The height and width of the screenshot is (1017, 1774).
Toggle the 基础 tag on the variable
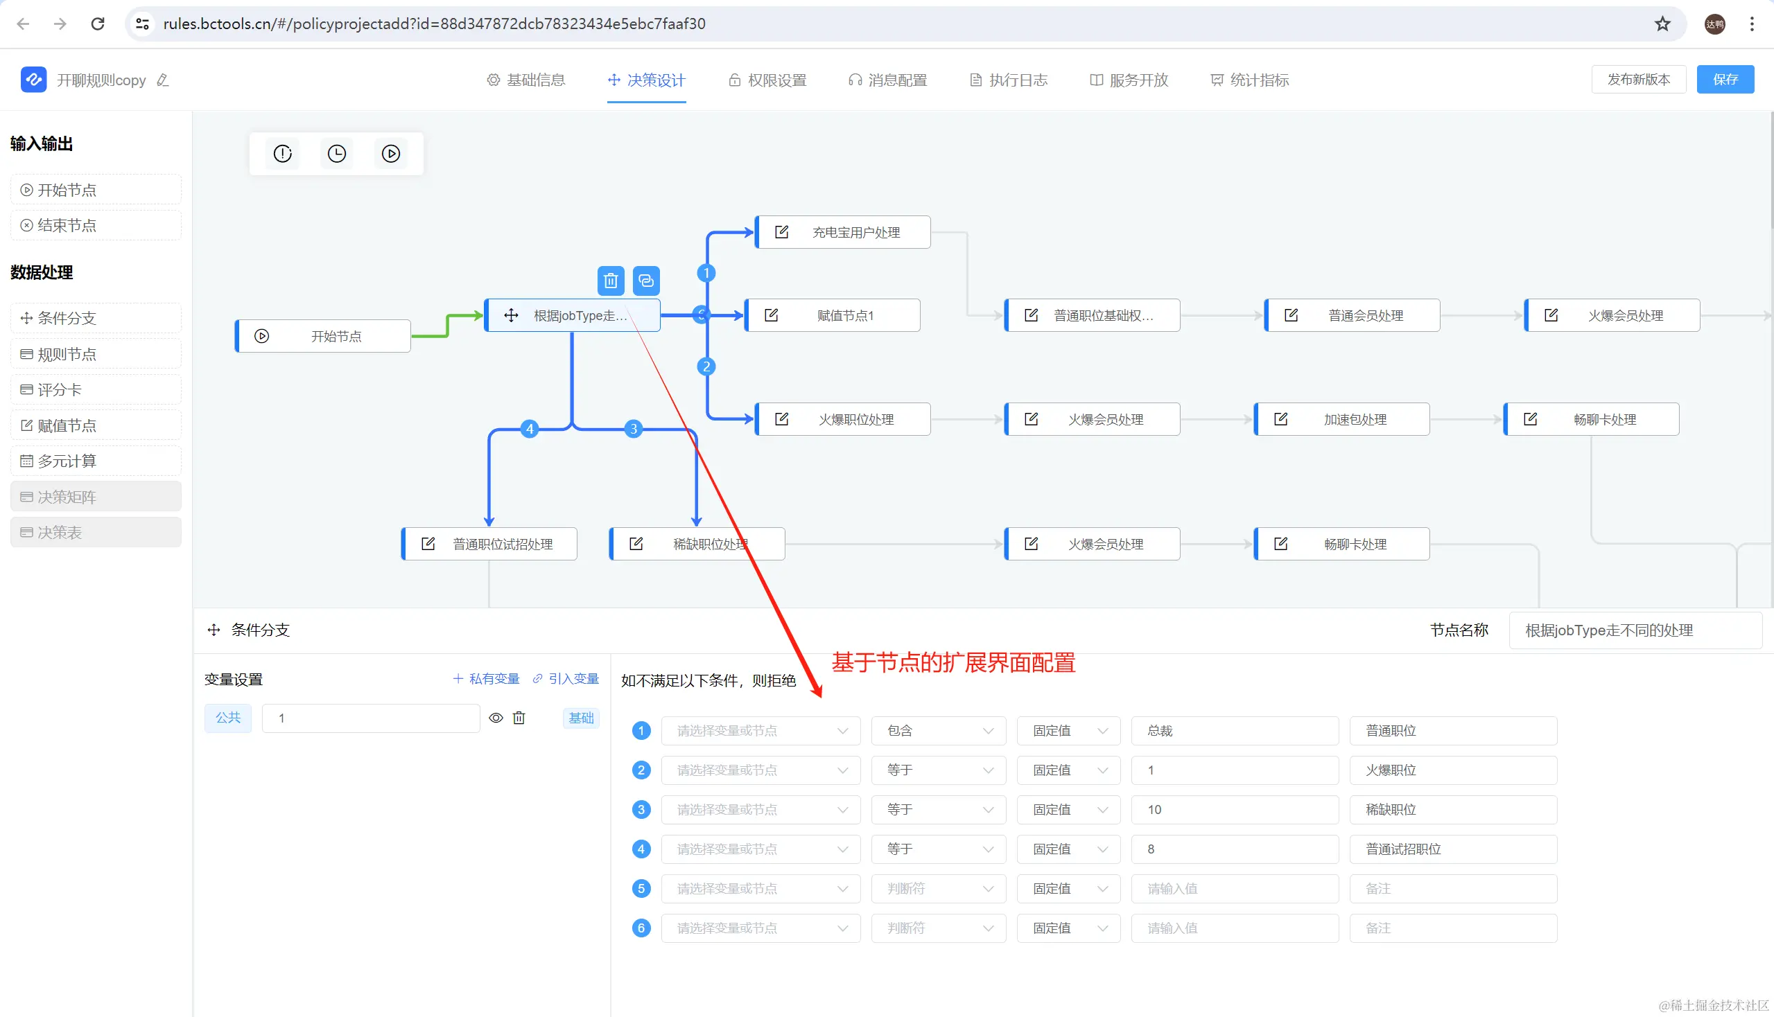coord(581,718)
